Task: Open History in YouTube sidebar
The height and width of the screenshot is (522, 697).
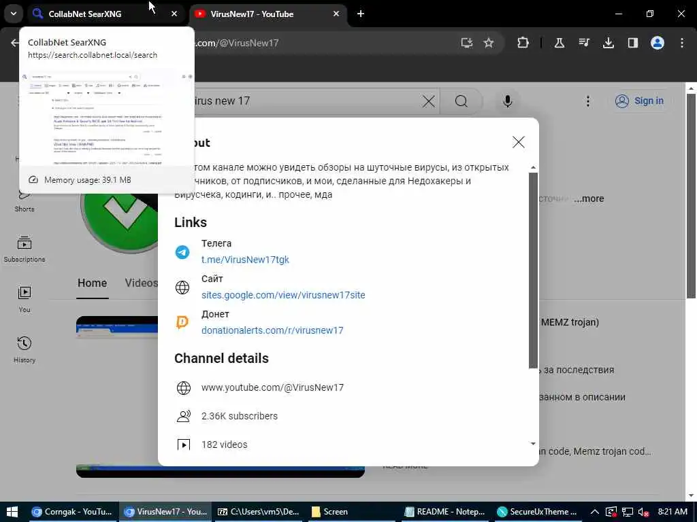Action: pos(25,349)
